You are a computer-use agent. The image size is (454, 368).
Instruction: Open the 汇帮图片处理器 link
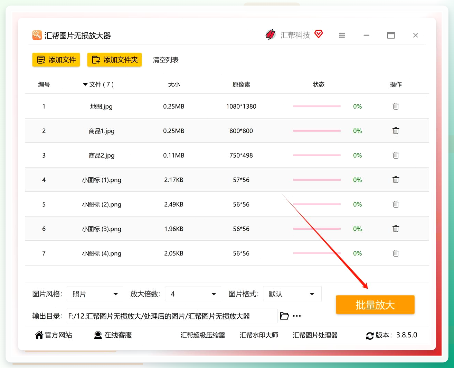[315, 335]
